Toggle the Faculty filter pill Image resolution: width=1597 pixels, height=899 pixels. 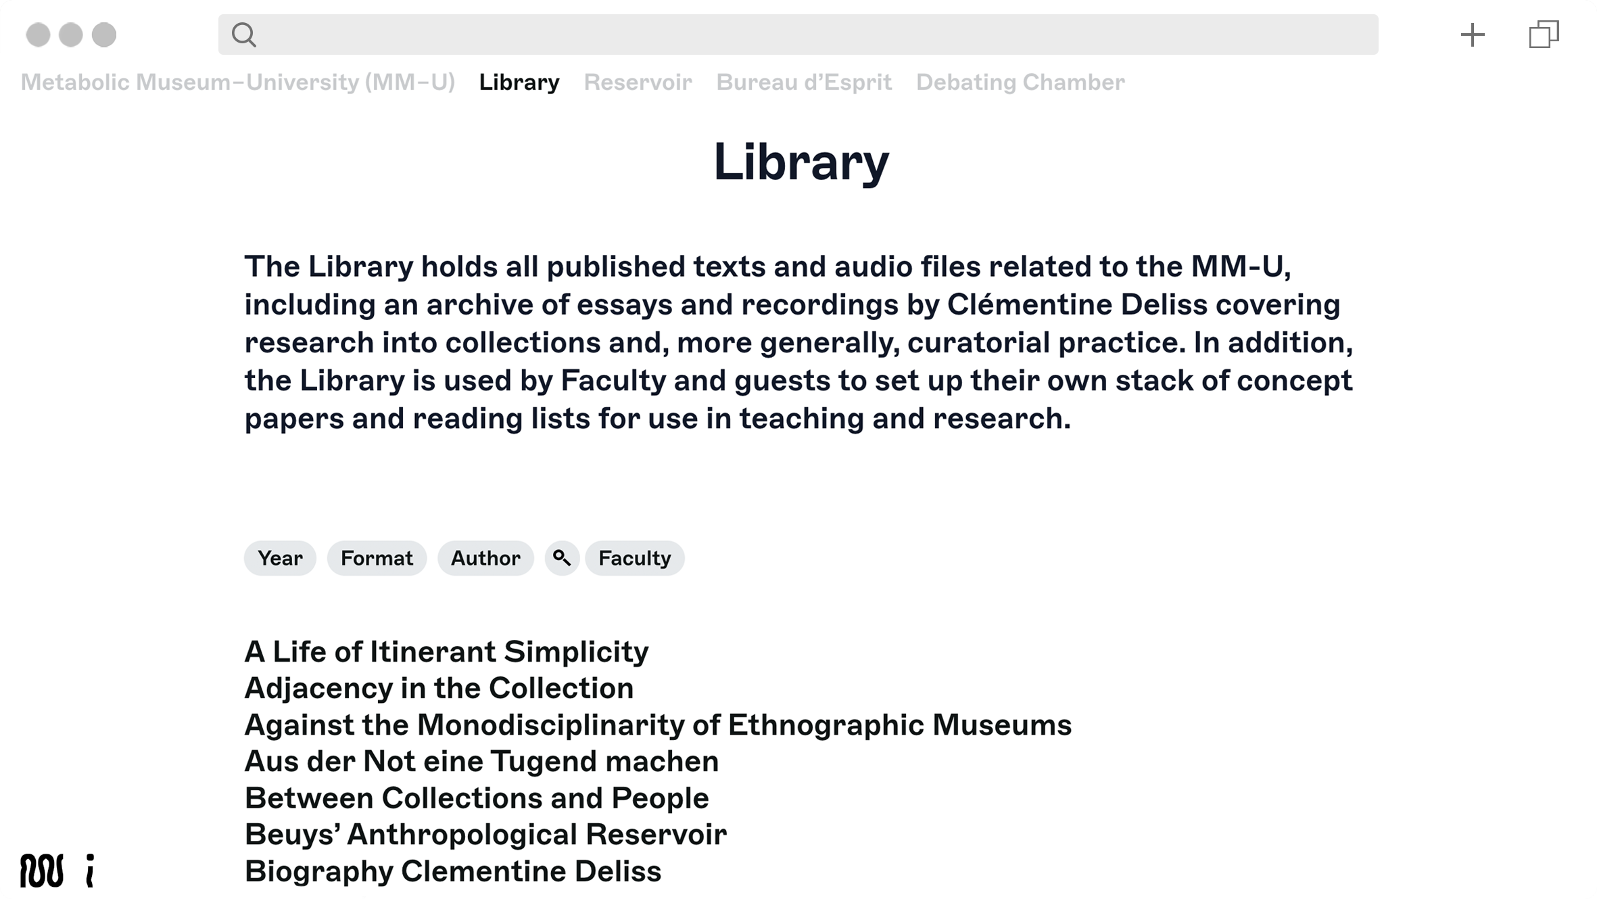(634, 558)
